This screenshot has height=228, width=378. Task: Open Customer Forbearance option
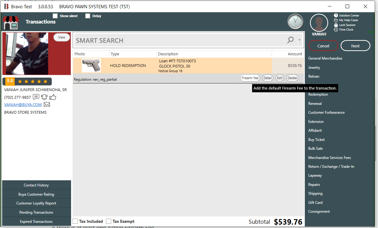click(x=326, y=112)
